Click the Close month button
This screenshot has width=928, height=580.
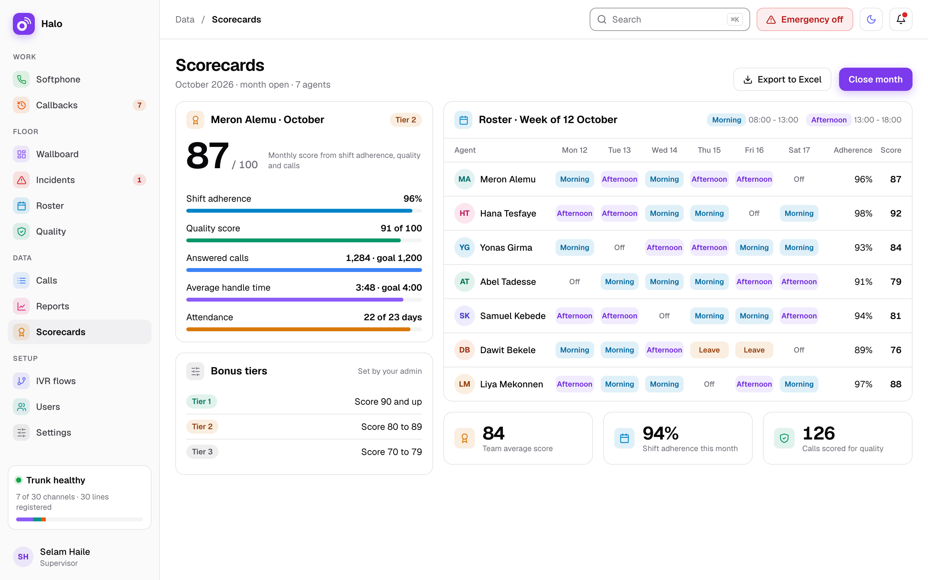875,79
